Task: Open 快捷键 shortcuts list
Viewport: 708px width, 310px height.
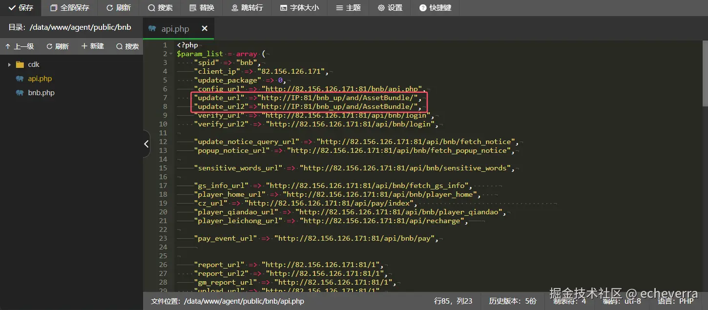Action: click(435, 8)
